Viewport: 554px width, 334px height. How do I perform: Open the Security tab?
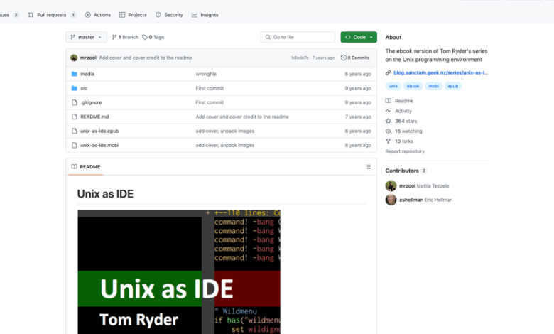tap(169, 15)
